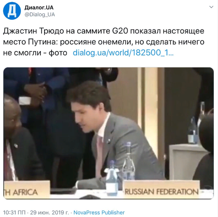Open the @Dialog_UA handle
Image resolution: width=218 pixels, height=217 pixels.
tap(40, 14)
